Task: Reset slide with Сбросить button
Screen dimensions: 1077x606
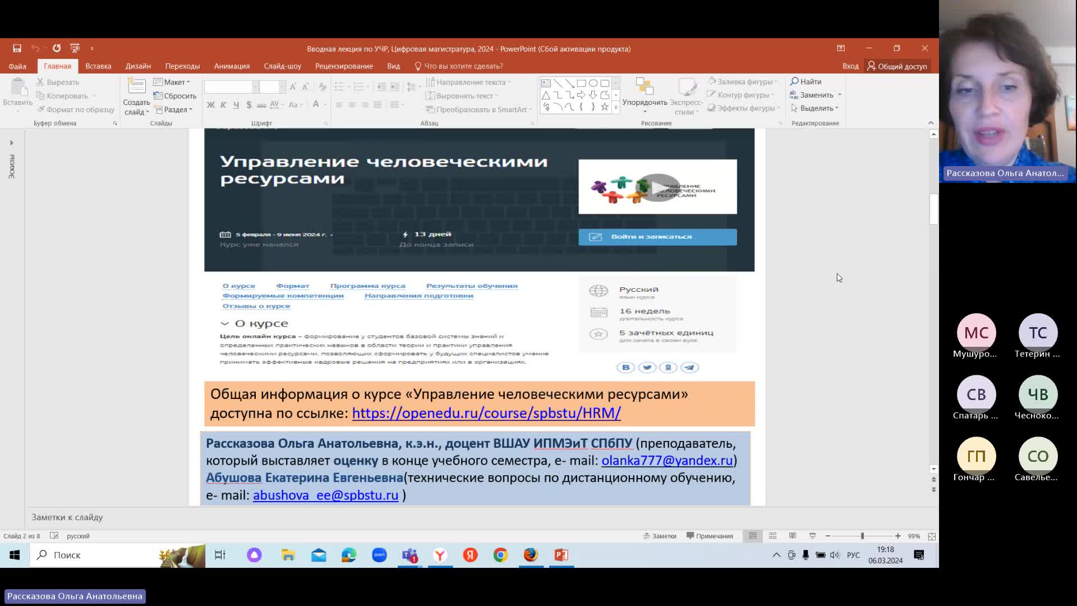Action: pos(174,95)
